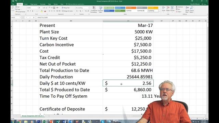Expand the cell styles gallery

point(159,11)
